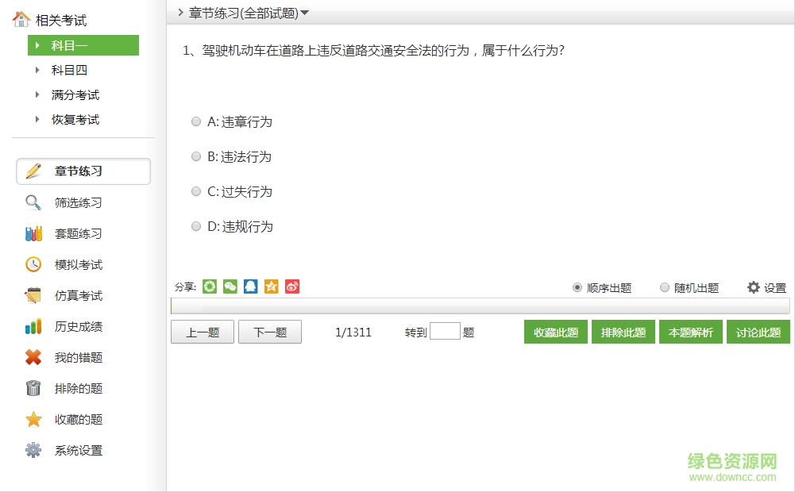
Task: Share via the QQ penguin icon
Action: coord(250,286)
